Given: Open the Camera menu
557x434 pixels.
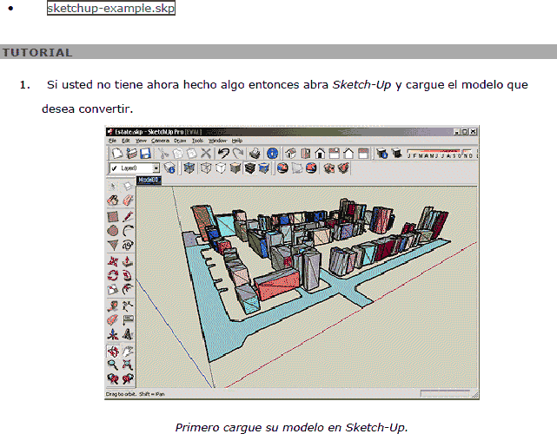Looking at the screenshot, I should (x=160, y=141).
